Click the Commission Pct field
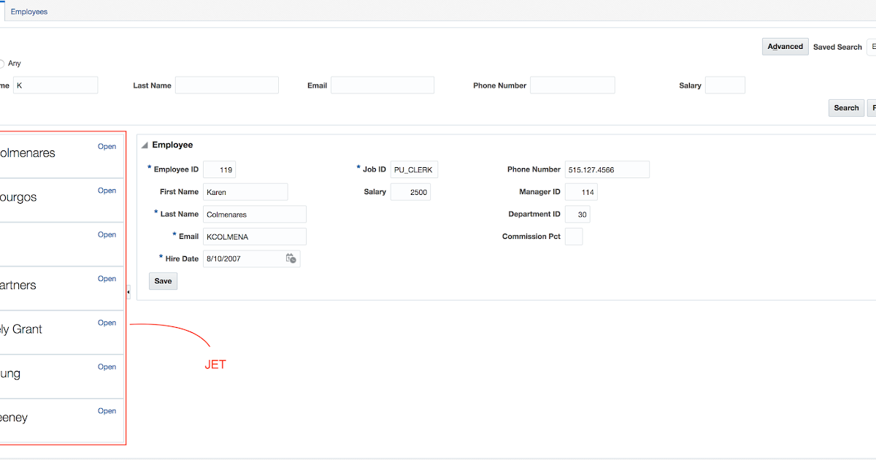This screenshot has width=876, height=460. [x=574, y=236]
